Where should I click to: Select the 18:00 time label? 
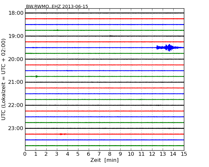(x=16, y=13)
